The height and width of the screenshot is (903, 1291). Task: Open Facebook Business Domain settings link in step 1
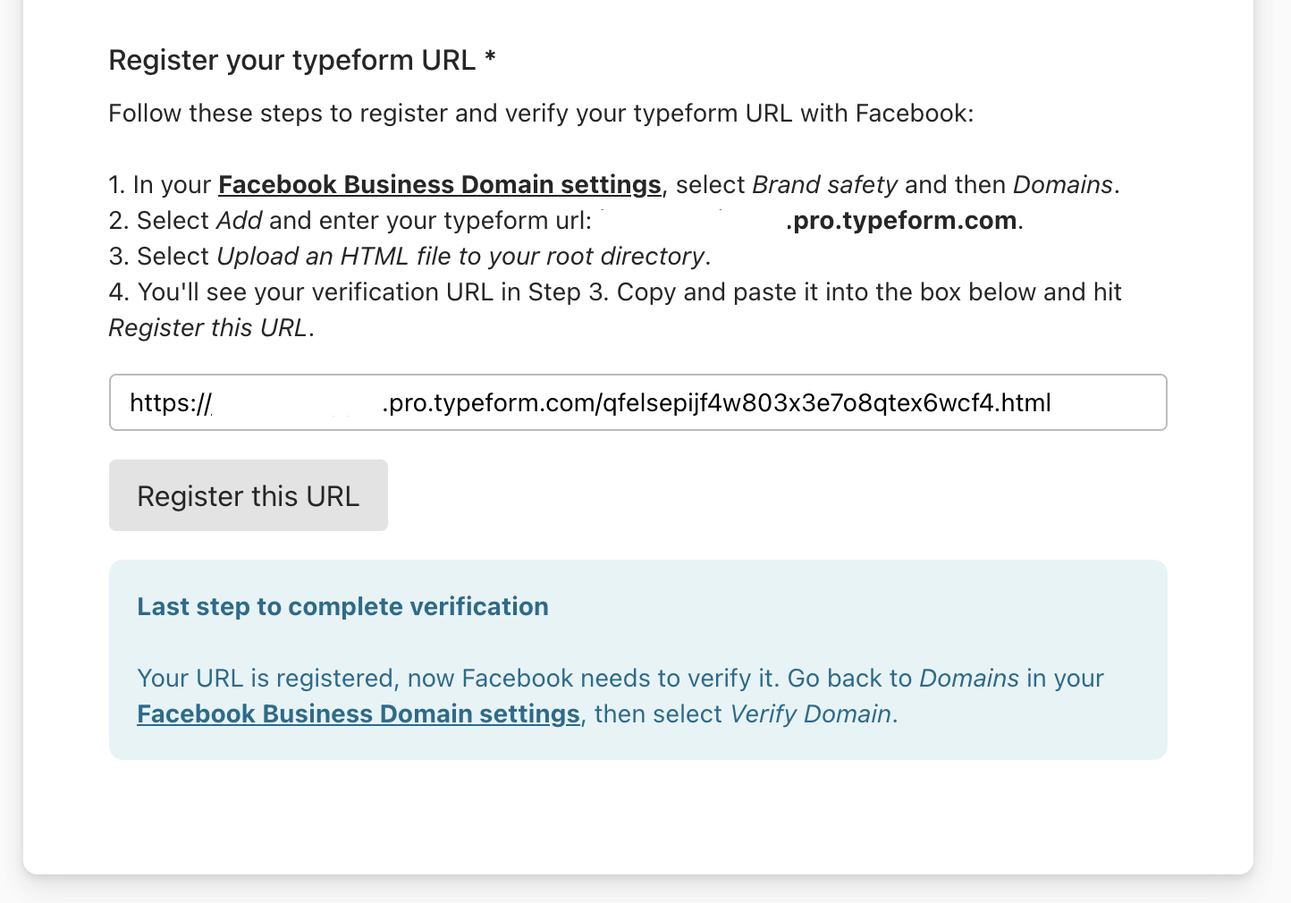pyautogui.click(x=439, y=185)
